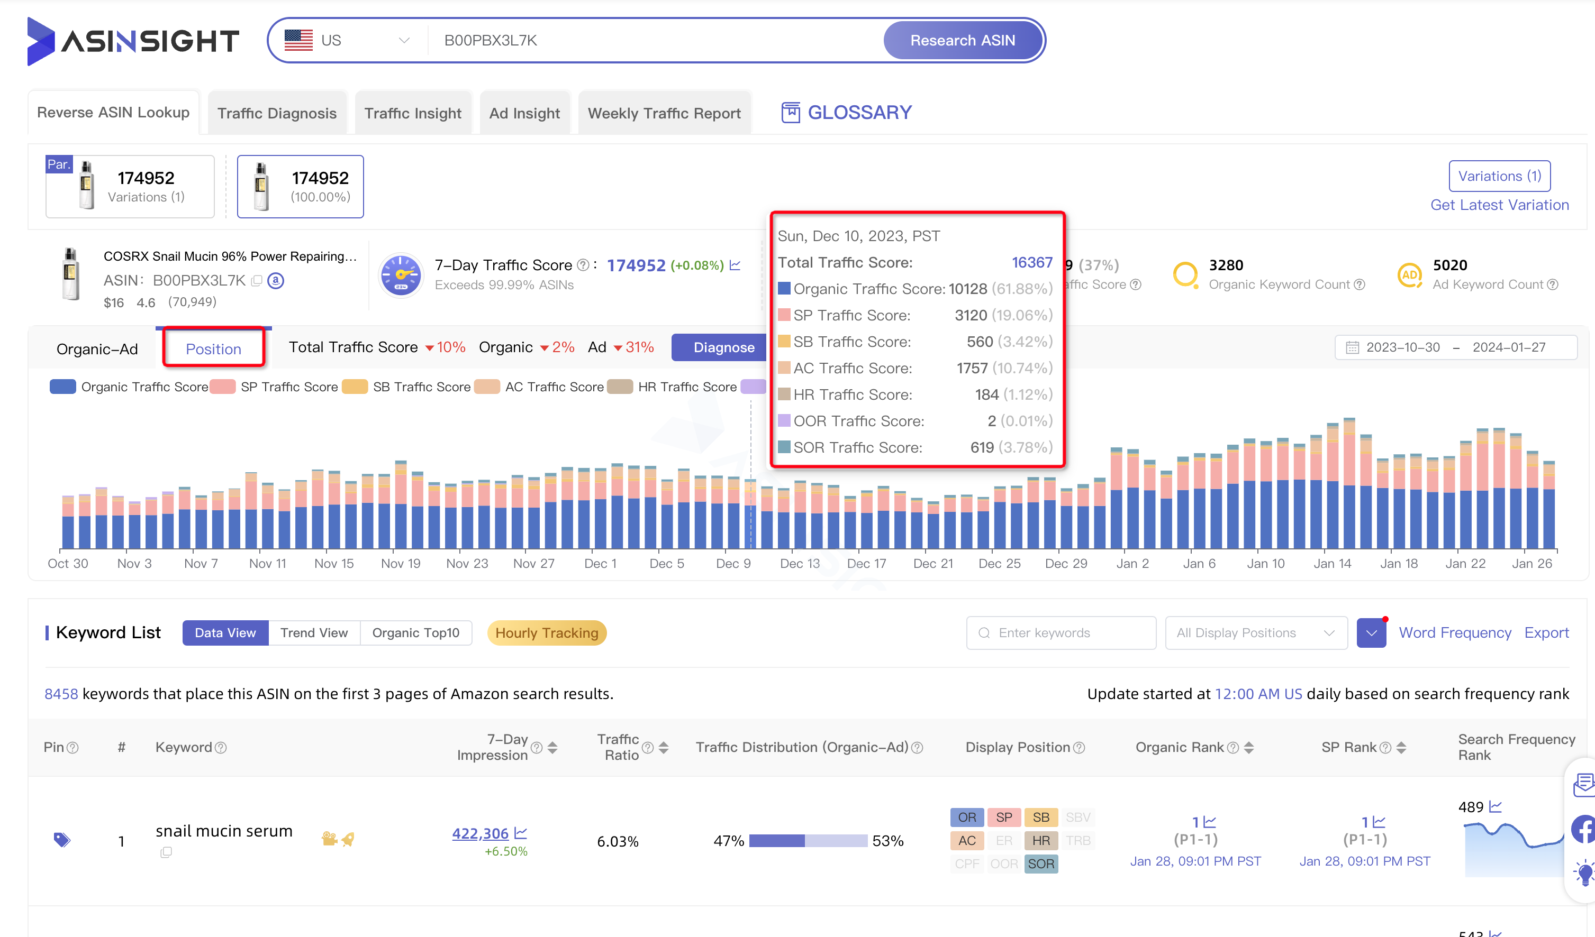
Task: Click the traffic score gauge icon
Action: [401, 275]
